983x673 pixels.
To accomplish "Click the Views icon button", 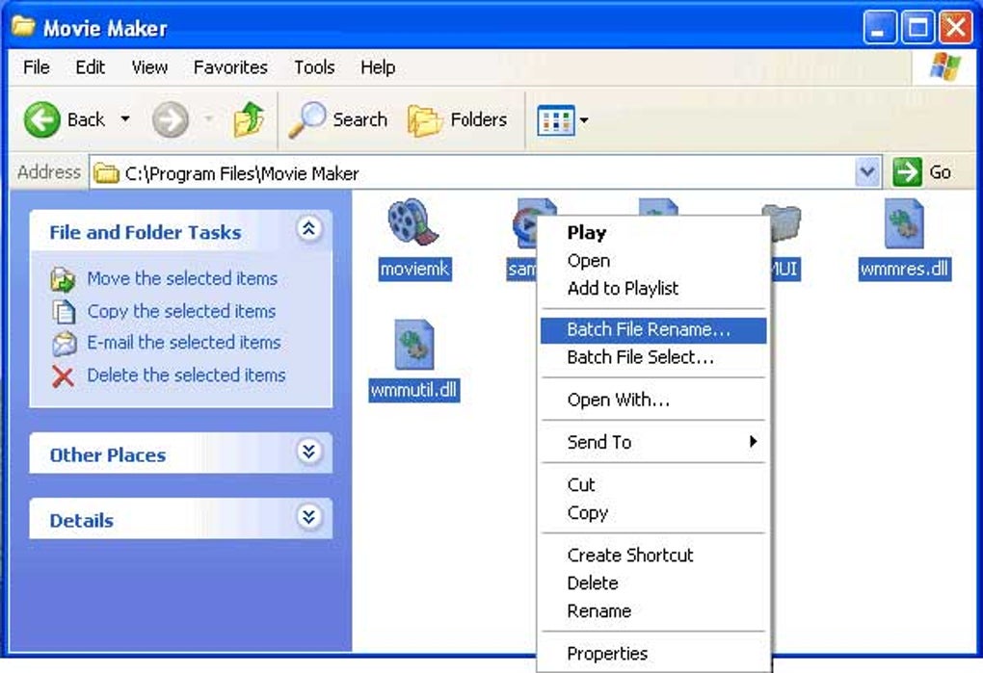I will tap(555, 120).
